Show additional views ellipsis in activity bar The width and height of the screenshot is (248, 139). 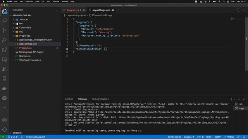pos(4,107)
